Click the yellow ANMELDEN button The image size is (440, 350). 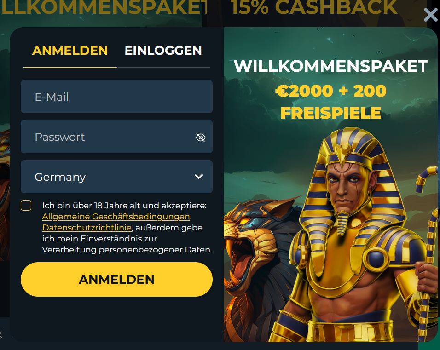click(x=116, y=279)
